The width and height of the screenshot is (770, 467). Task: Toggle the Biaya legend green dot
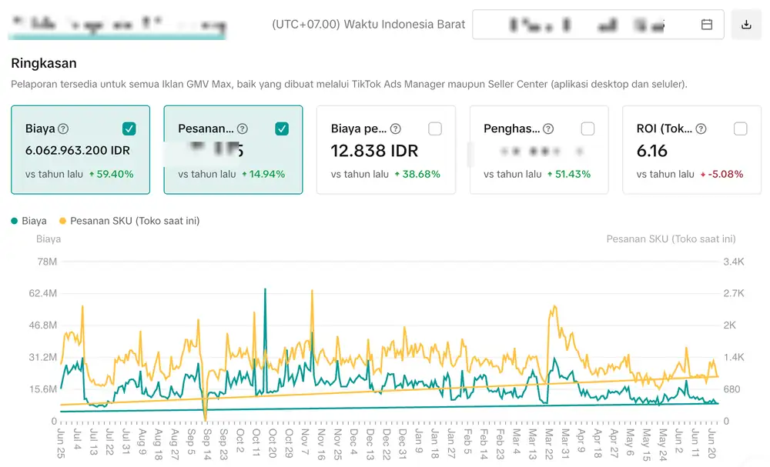coord(14,222)
